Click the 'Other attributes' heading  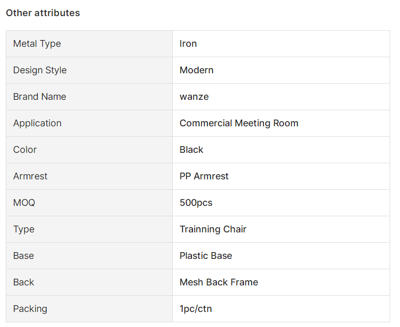pos(43,13)
